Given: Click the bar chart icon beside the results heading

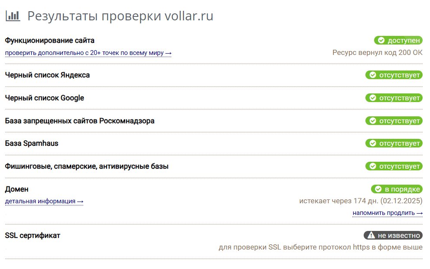Looking at the screenshot, I should click(x=13, y=16).
